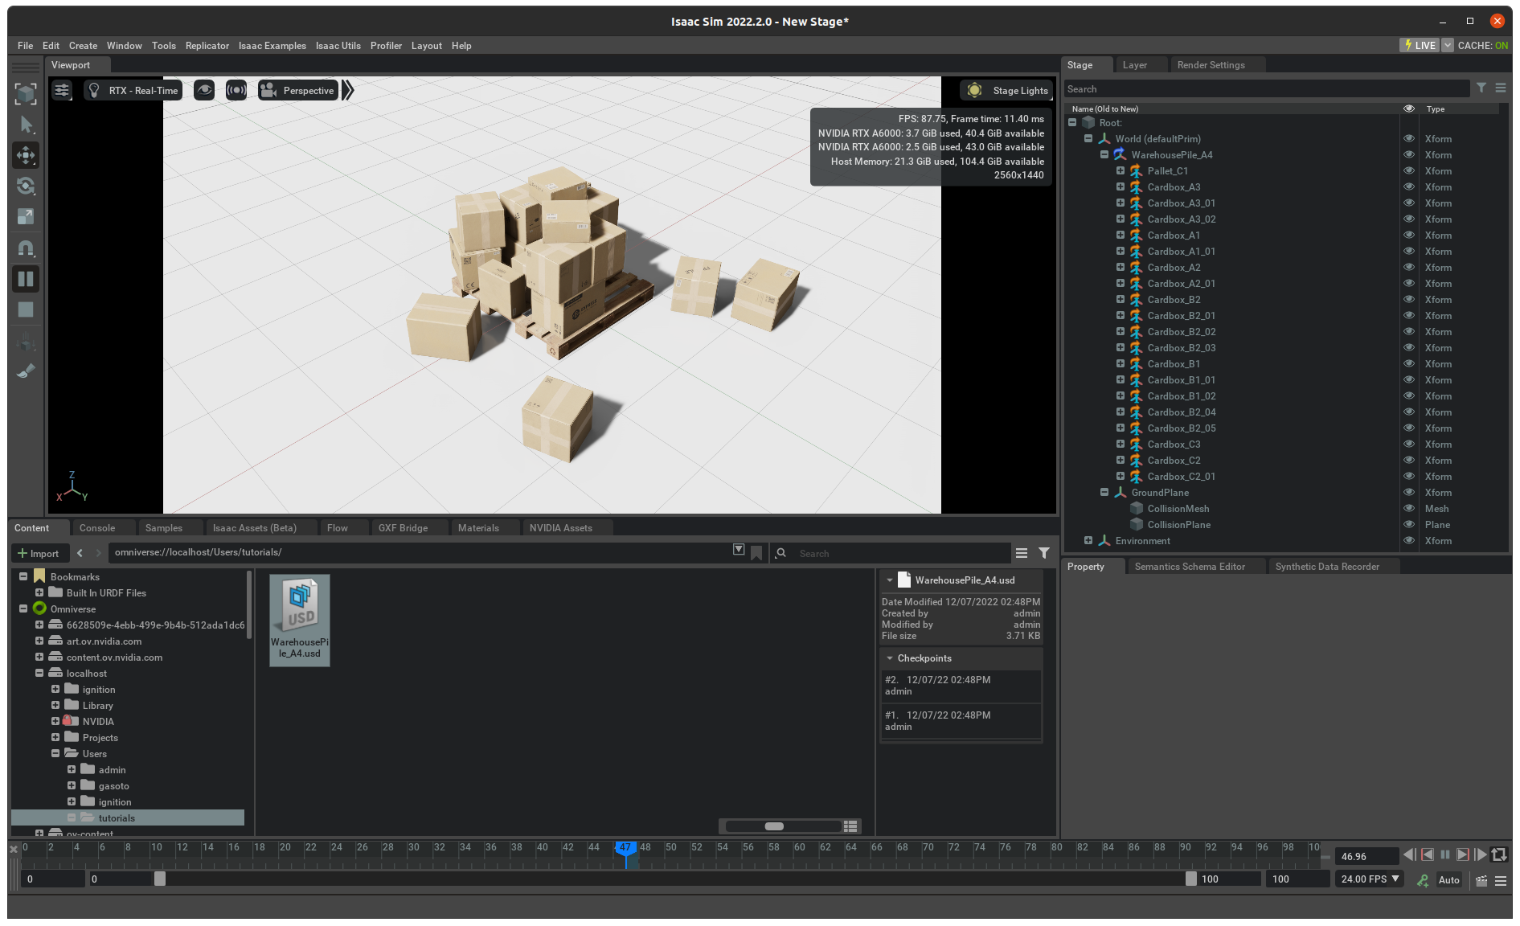Expand the admin folder in Users

pos(72,769)
